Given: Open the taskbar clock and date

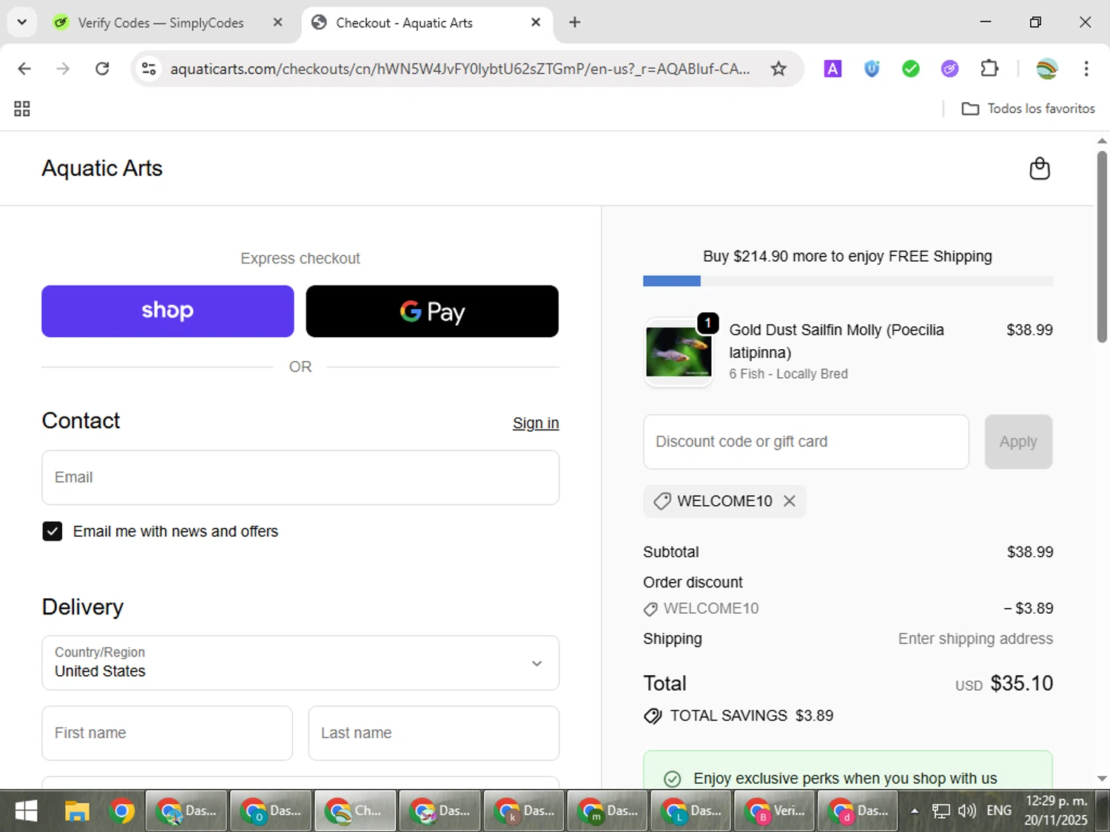Looking at the screenshot, I should tap(1056, 811).
